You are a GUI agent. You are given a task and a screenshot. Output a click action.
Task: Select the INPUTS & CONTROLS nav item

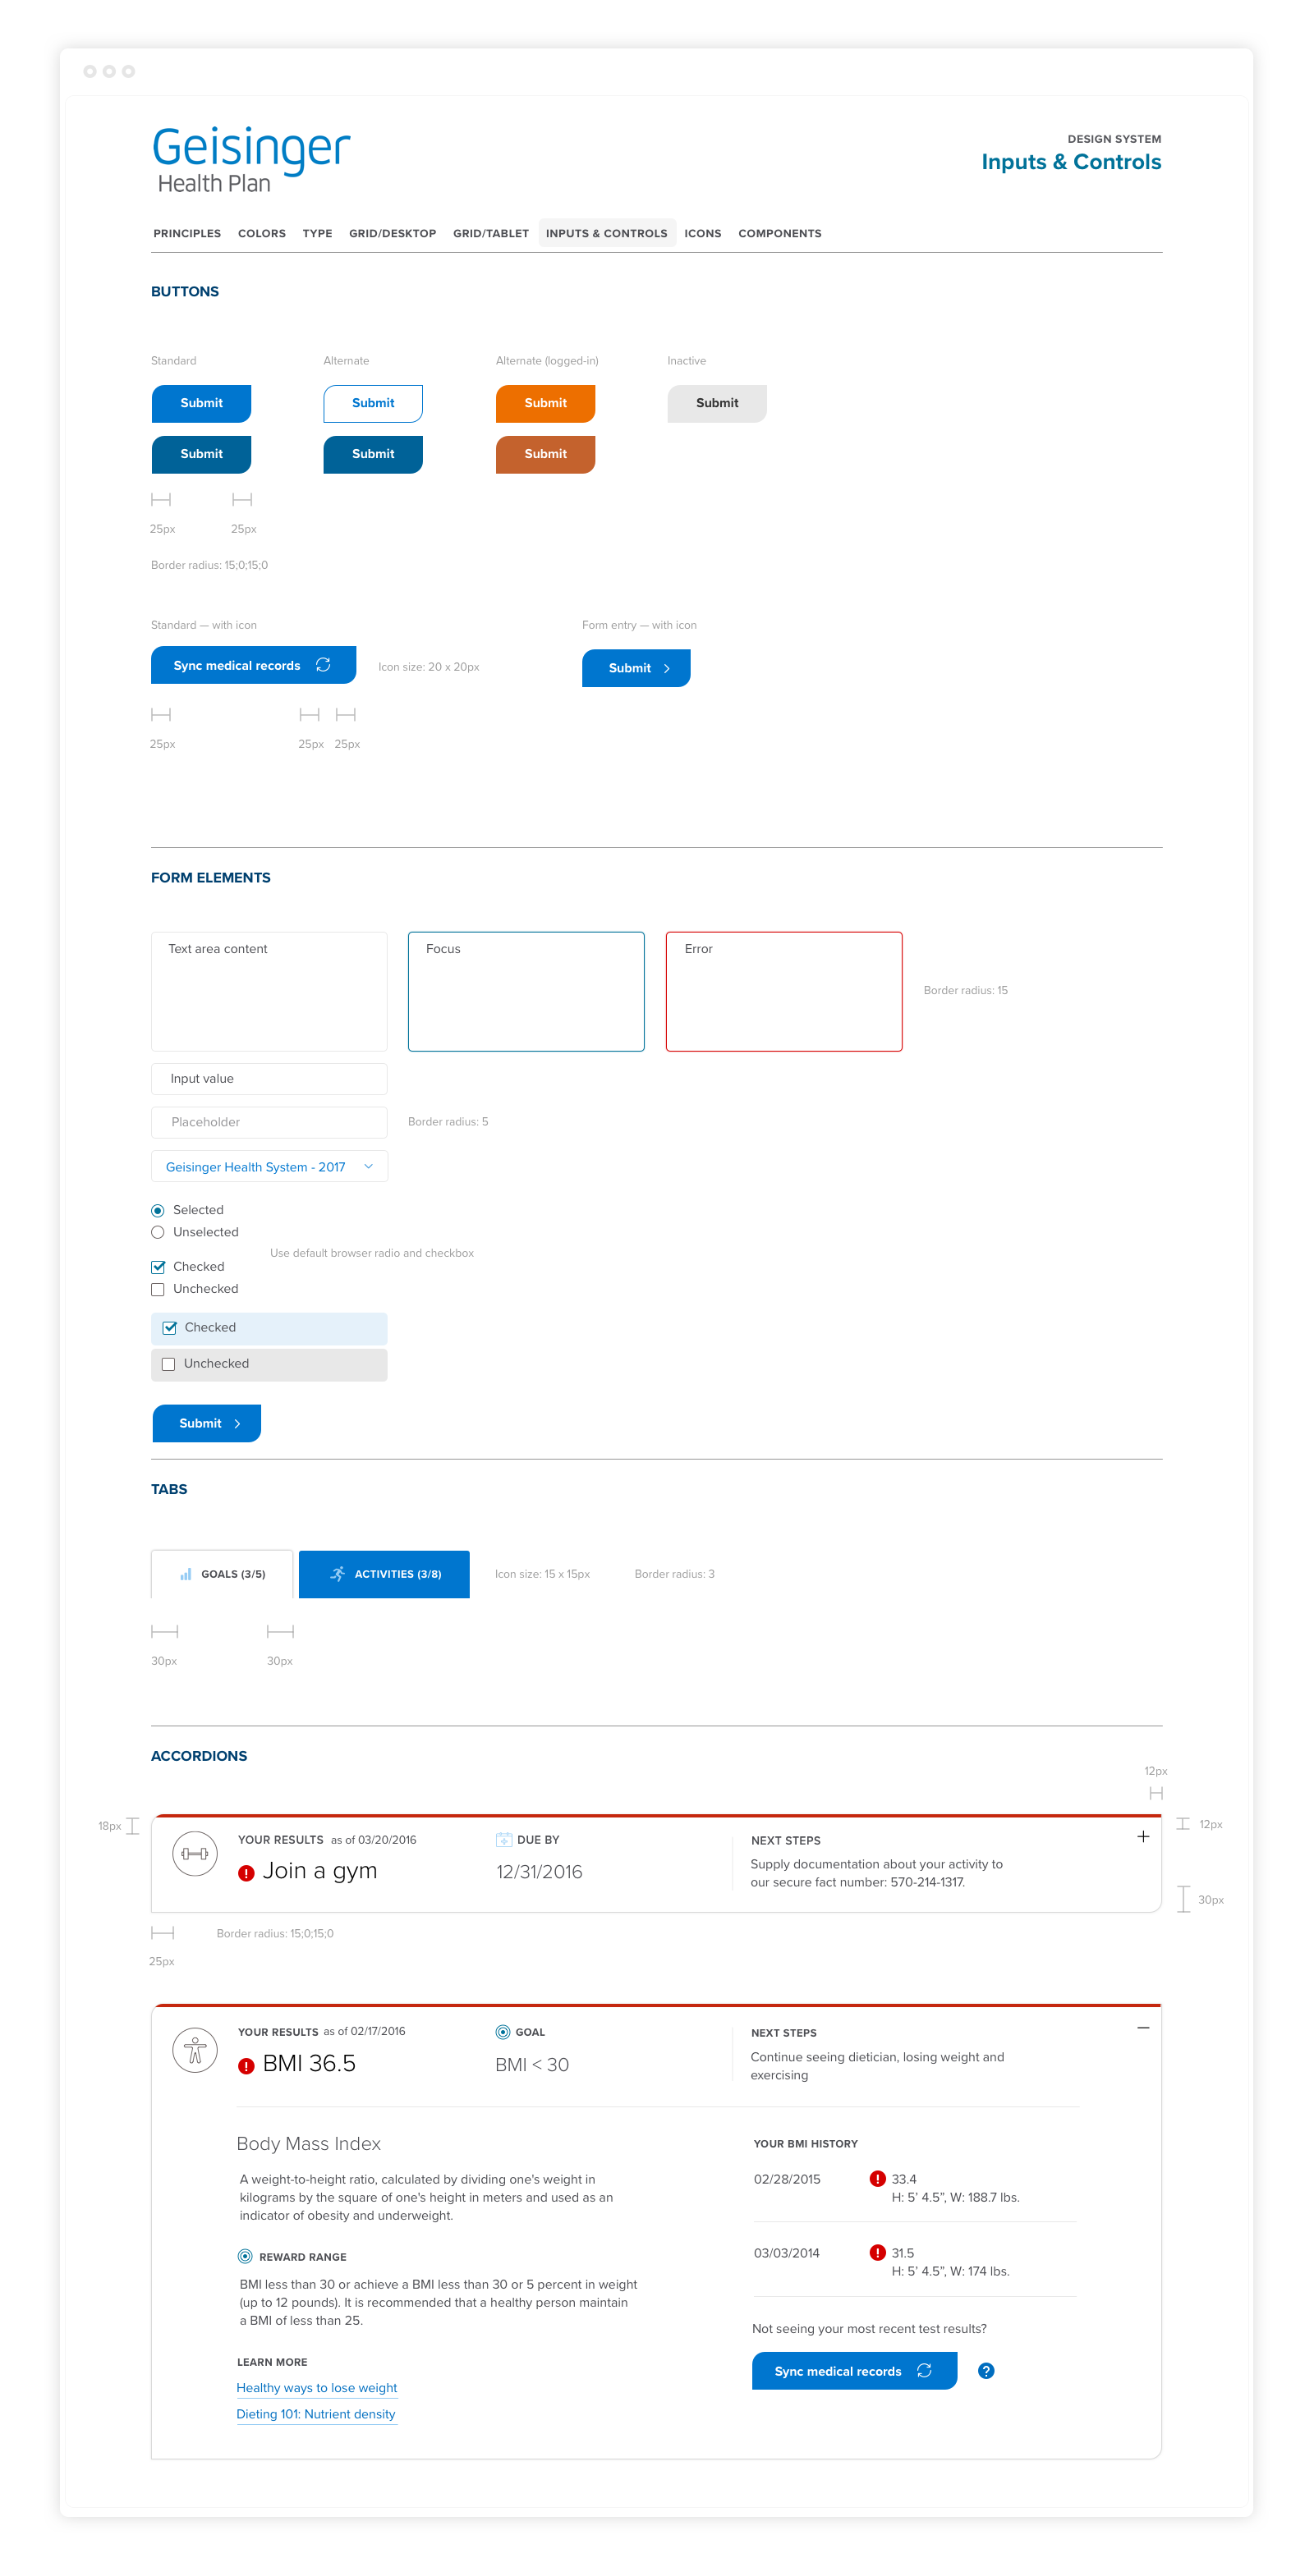click(606, 233)
